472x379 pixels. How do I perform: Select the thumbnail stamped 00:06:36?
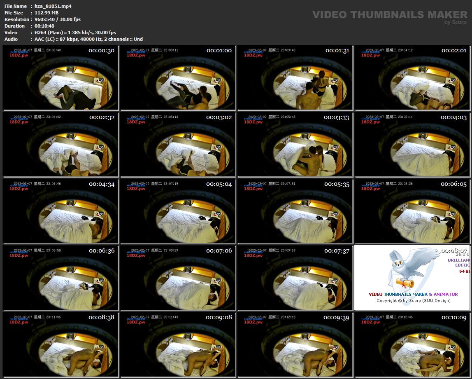click(60, 278)
